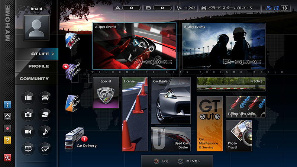Open the Used Car Dealer tile
The height and width of the screenshot is (167, 297).
[171, 139]
